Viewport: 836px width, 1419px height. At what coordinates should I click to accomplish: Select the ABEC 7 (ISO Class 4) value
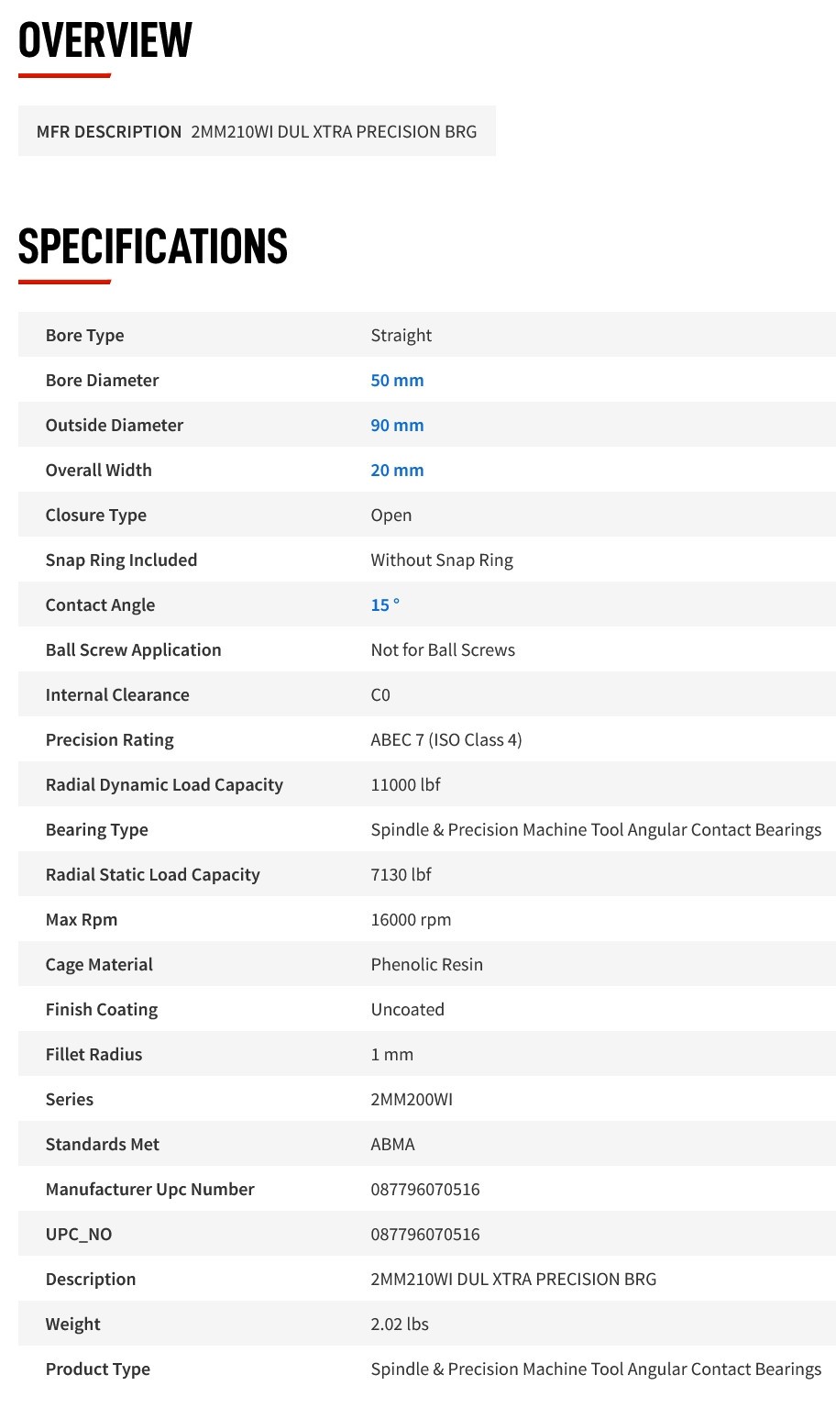[446, 739]
